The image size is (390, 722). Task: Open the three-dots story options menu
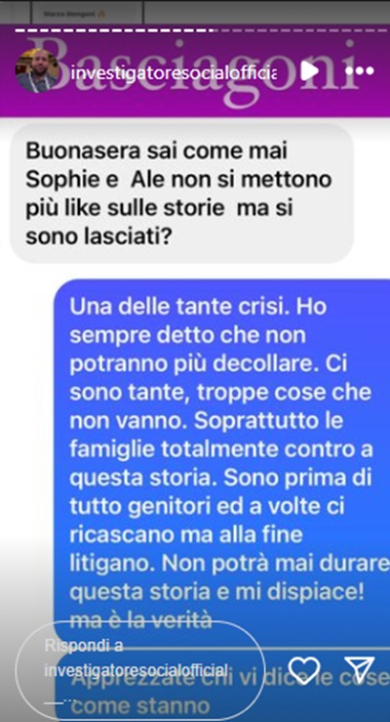(359, 71)
